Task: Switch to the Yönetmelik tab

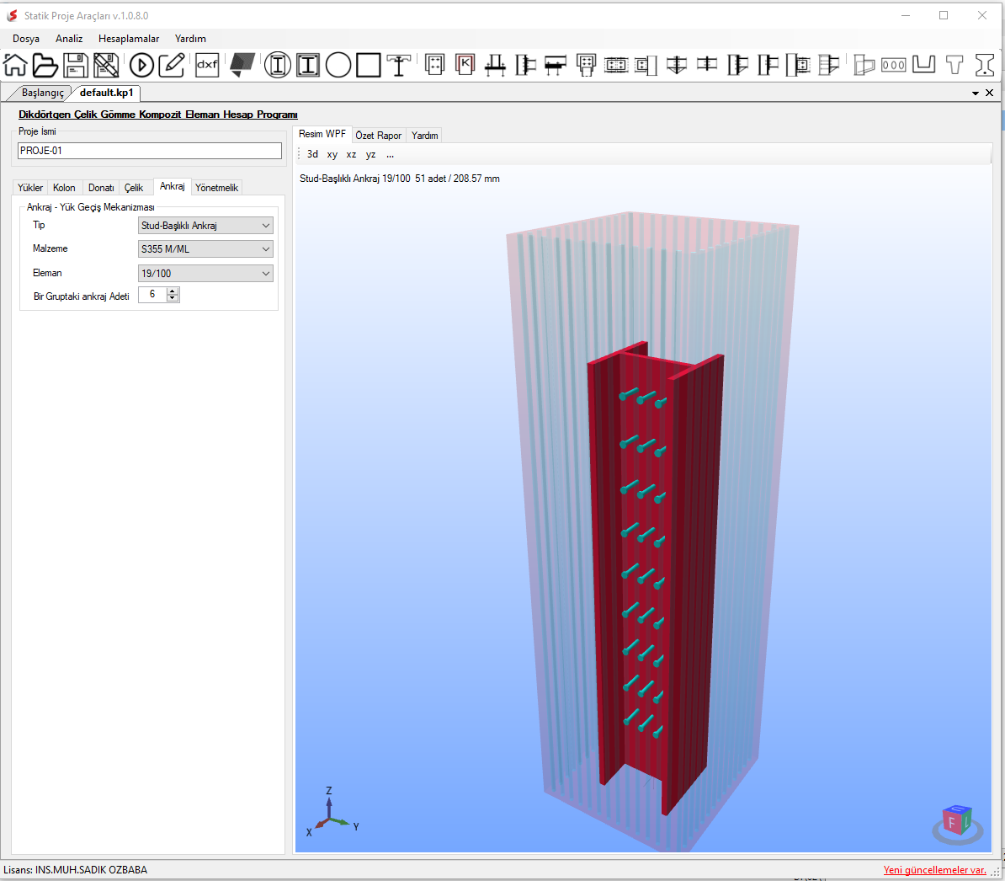Action: point(216,188)
